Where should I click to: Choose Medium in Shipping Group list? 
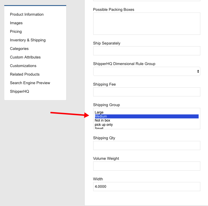click(101, 116)
